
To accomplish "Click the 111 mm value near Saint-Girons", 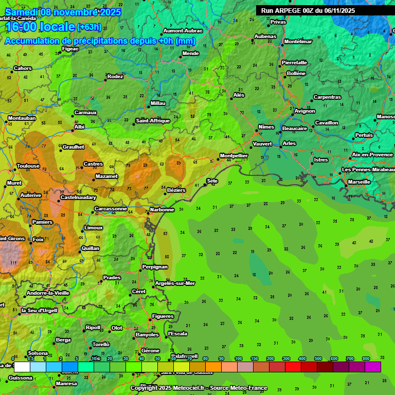I will (13, 263).
